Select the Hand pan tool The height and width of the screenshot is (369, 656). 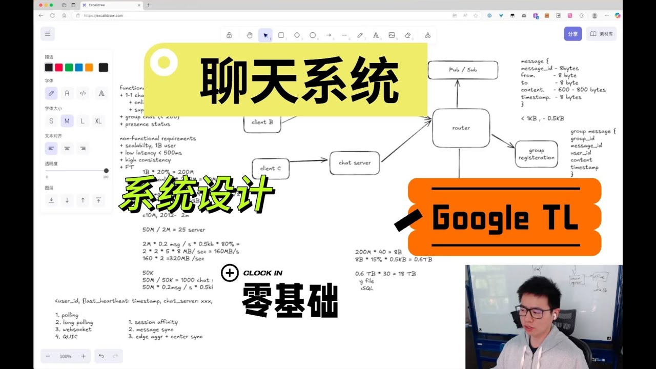point(250,35)
